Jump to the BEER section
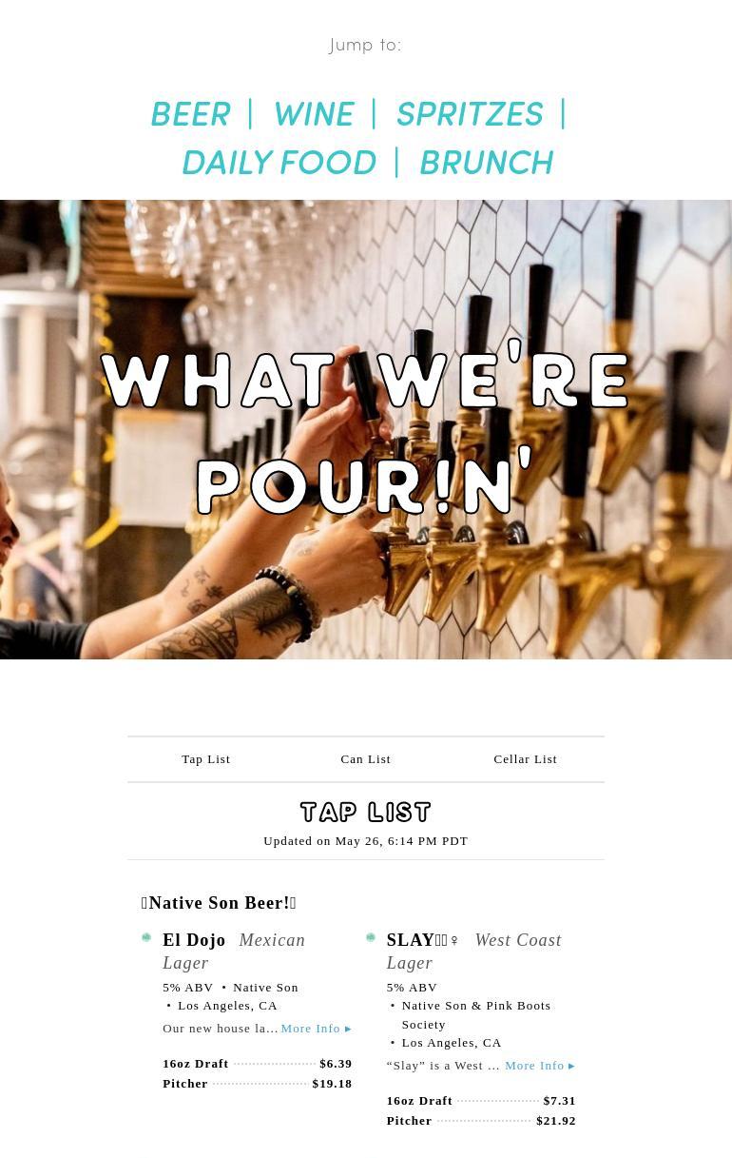This screenshot has height=1158, width=732. coord(190,114)
